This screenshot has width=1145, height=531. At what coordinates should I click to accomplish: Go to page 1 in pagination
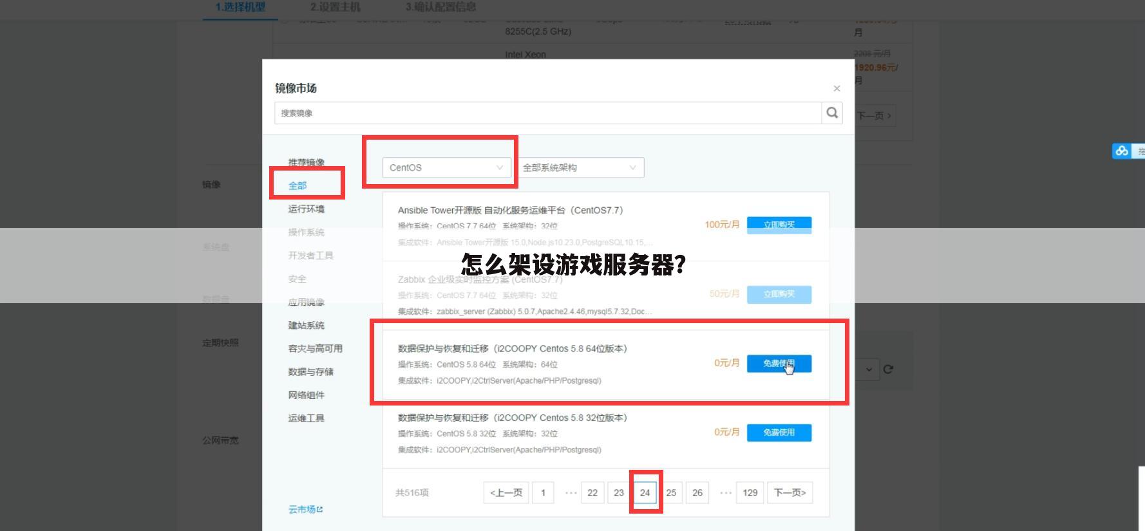543,492
